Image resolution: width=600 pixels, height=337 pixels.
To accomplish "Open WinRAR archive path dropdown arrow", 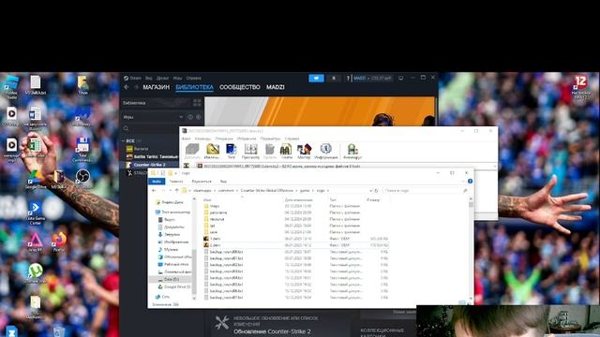I will (x=494, y=167).
